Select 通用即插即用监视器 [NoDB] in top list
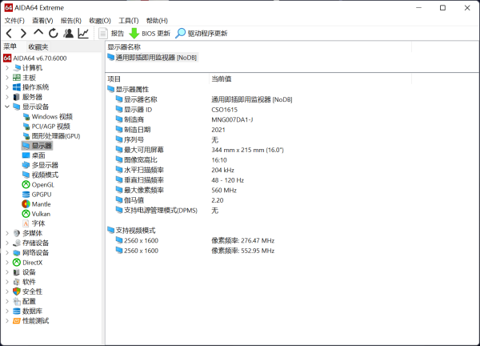Screen dimensions: 480x346 tap(152, 58)
